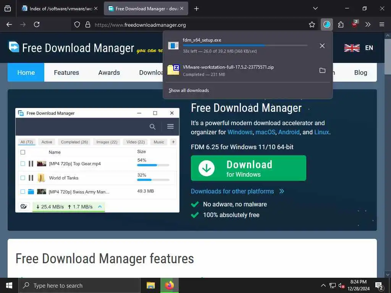
Task: Click the fdm_x64_setup.exe download progress bar
Action: [x=245, y=45]
